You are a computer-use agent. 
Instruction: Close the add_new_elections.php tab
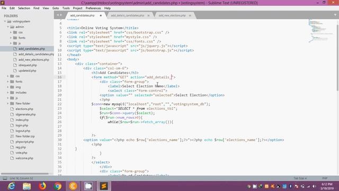coord(190,15)
